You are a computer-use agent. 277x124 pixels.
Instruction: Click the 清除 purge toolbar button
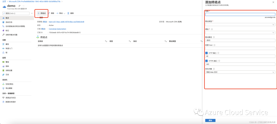51,13
